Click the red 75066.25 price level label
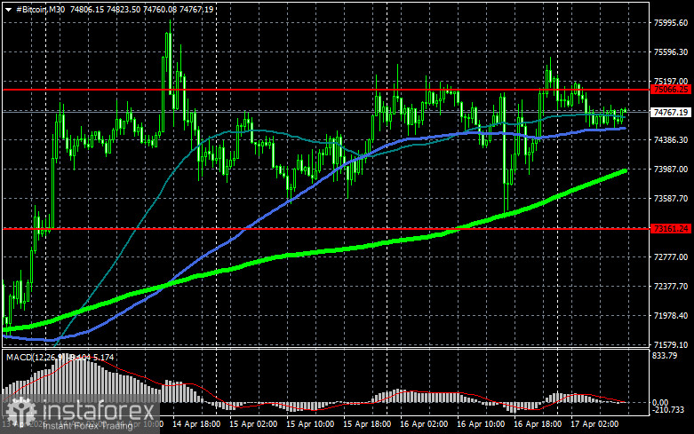This screenshot has width=694, height=434. coord(671,90)
